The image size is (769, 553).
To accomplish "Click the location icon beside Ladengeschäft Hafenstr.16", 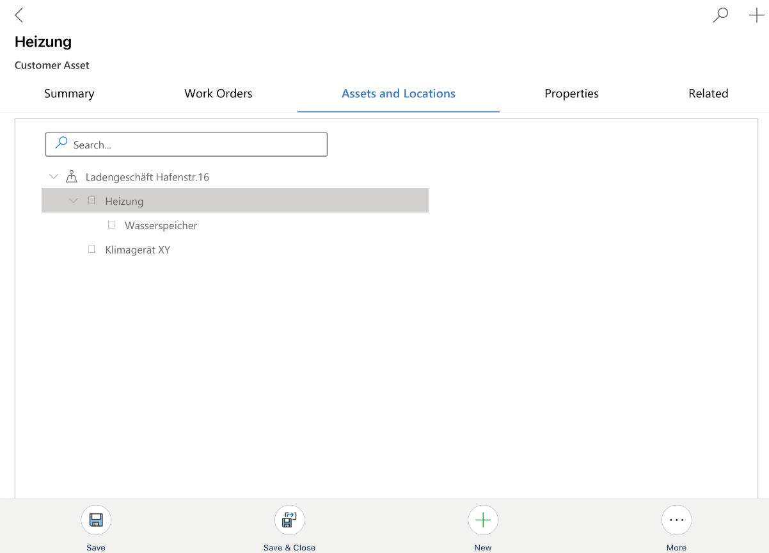I will pos(72,177).
